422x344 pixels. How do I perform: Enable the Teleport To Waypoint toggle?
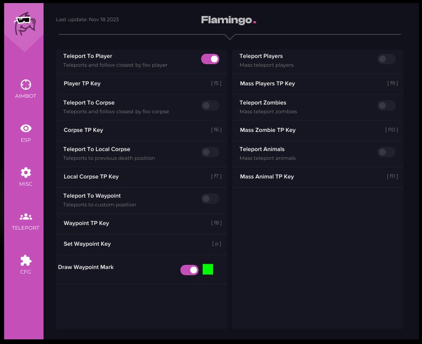(210, 199)
